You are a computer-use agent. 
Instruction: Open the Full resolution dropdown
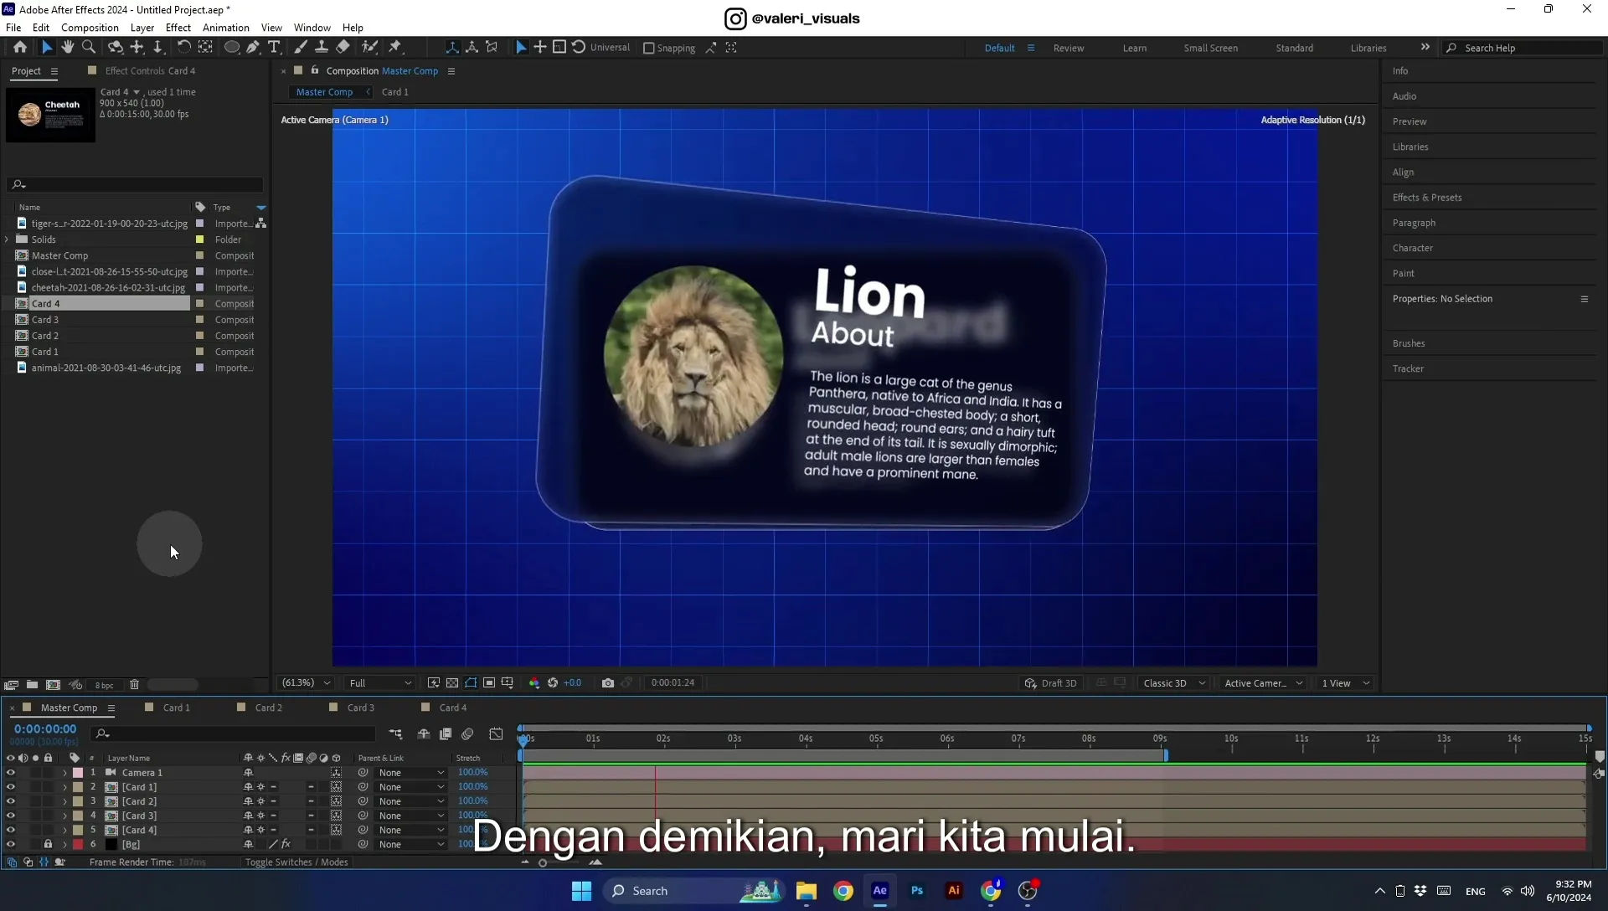pyautogui.click(x=380, y=683)
